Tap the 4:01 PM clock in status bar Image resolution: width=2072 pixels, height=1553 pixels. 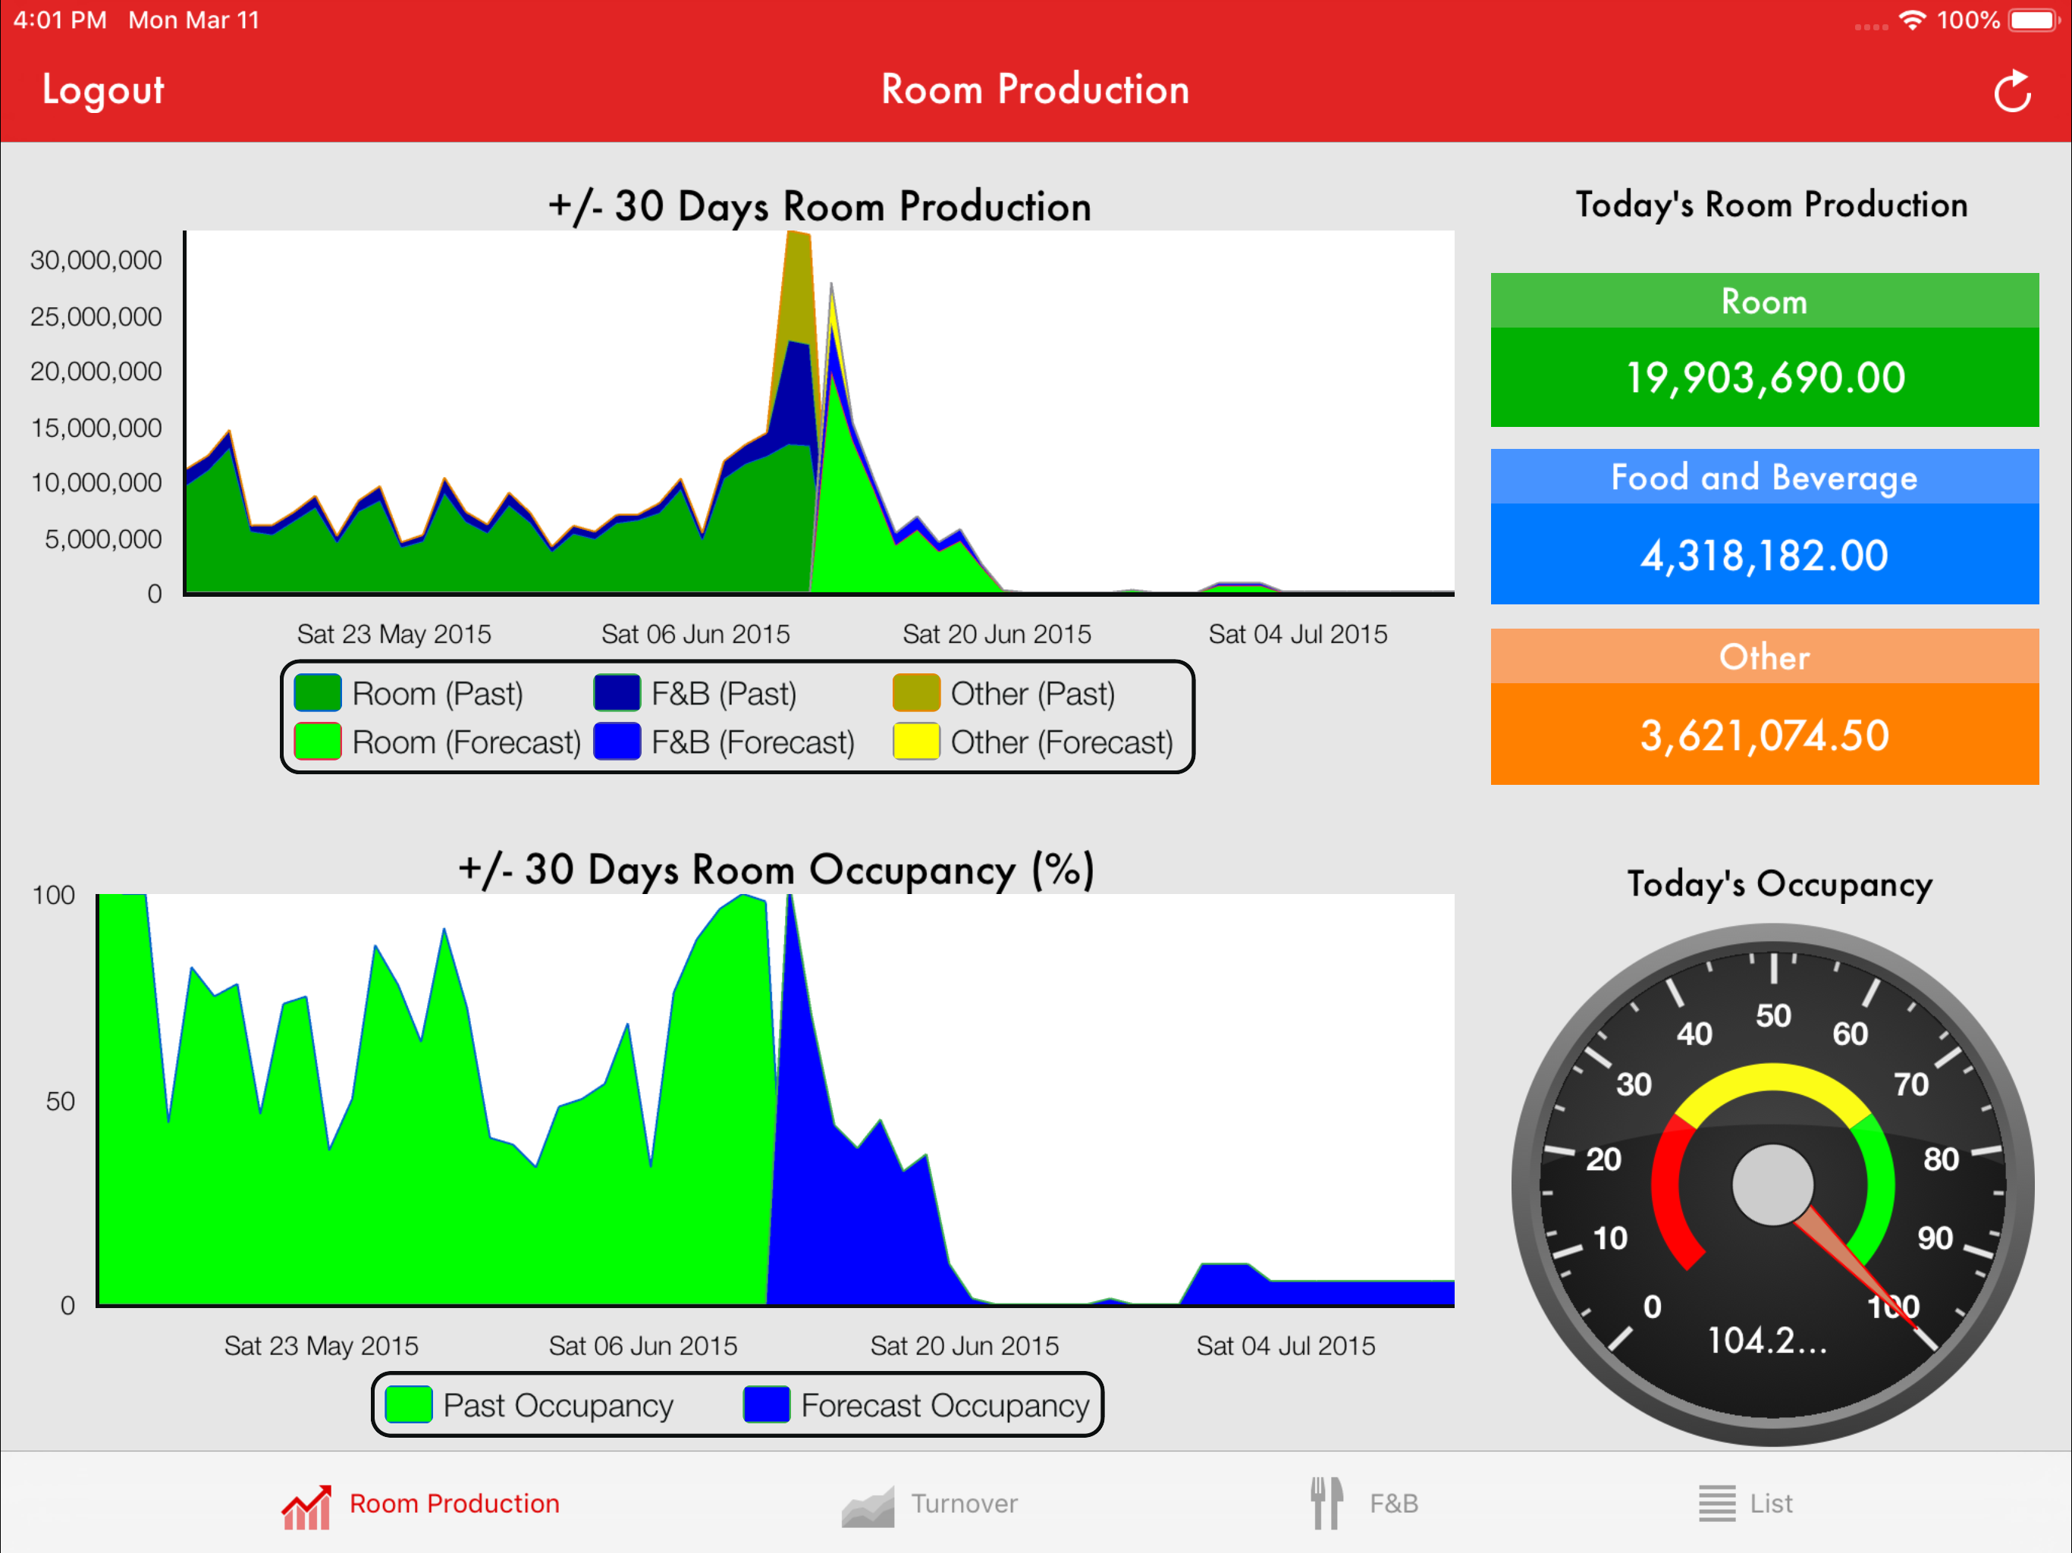coord(60,20)
